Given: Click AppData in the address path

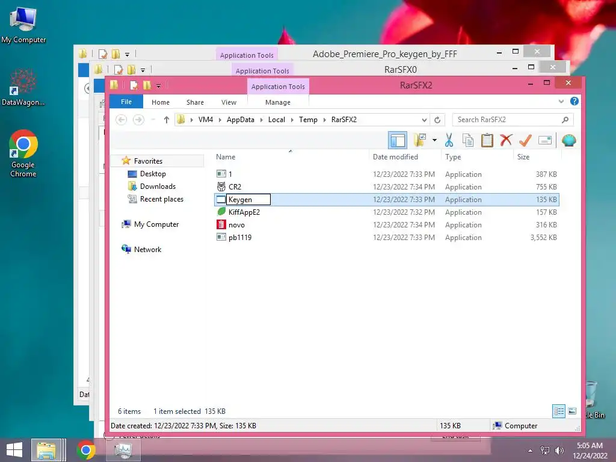Looking at the screenshot, I should tap(240, 120).
